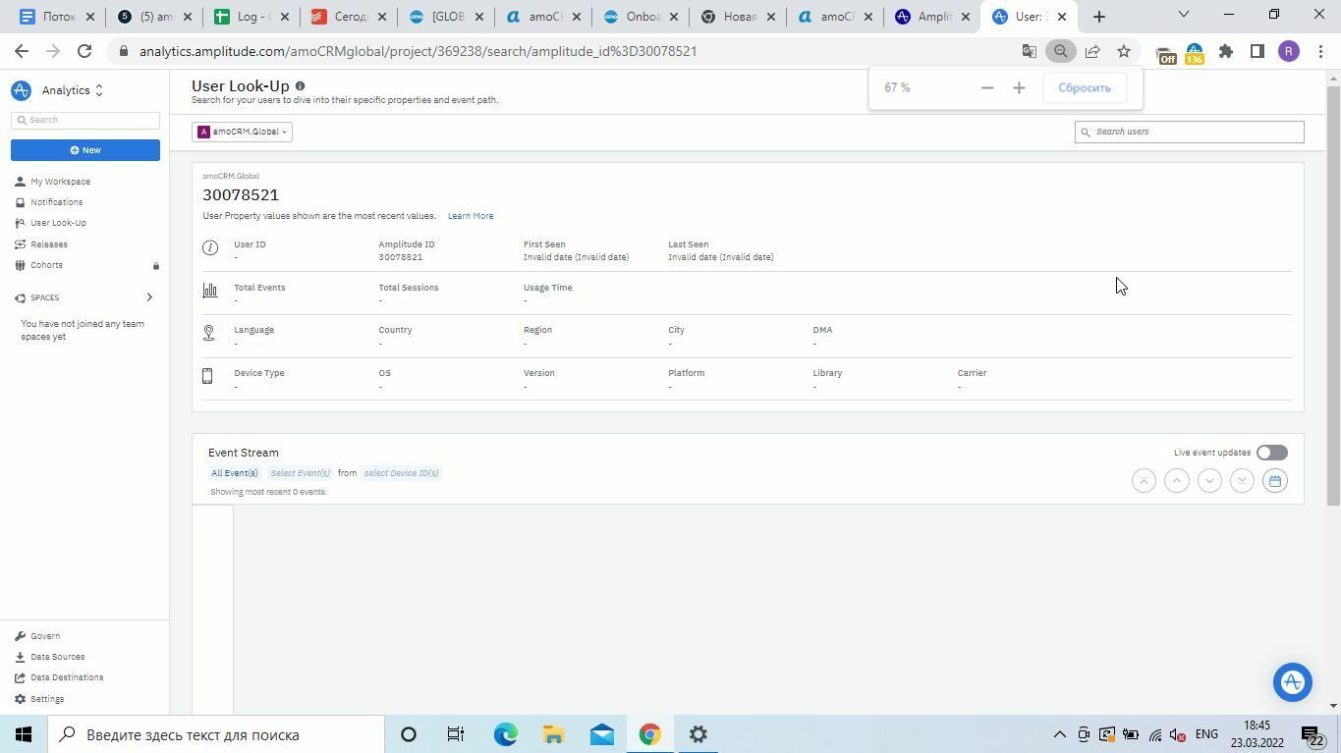This screenshot has height=753, width=1341.
Task: Show hidden system tray icons
Action: 1059,734
